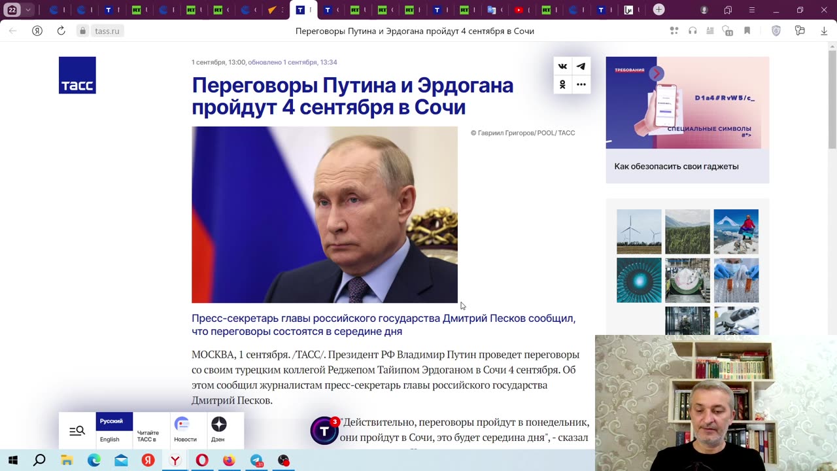This screenshot has height=471, width=837.
Task: Open Protect shield icon
Action: [776, 31]
